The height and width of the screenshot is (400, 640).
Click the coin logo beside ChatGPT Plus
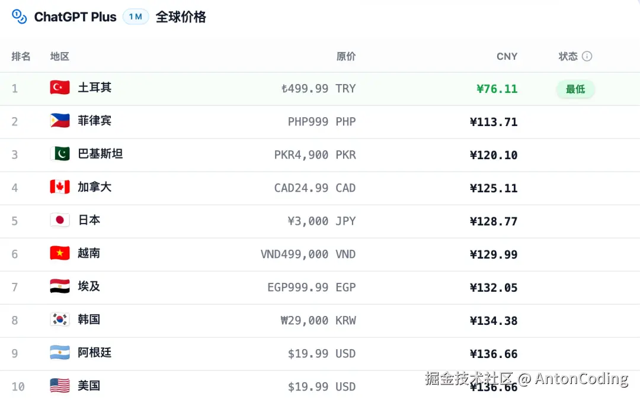[19, 17]
